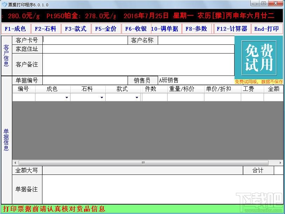Open the F1-成色 purity settings button
This screenshot has height=214, width=285.
click(x=16, y=29)
